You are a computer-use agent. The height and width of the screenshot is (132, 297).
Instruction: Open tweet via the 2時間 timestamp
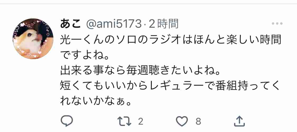[164, 24]
